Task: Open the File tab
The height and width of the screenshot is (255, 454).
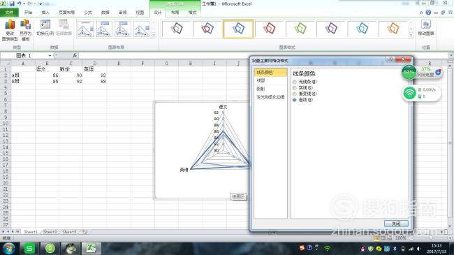Action: (x=9, y=13)
